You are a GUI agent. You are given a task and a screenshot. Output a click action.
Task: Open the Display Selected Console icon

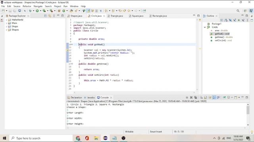pos(229,97)
